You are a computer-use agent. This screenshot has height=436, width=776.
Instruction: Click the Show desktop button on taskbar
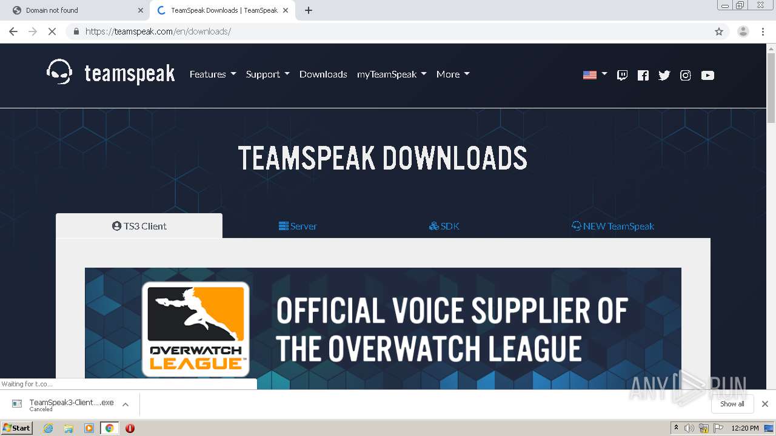(769, 428)
